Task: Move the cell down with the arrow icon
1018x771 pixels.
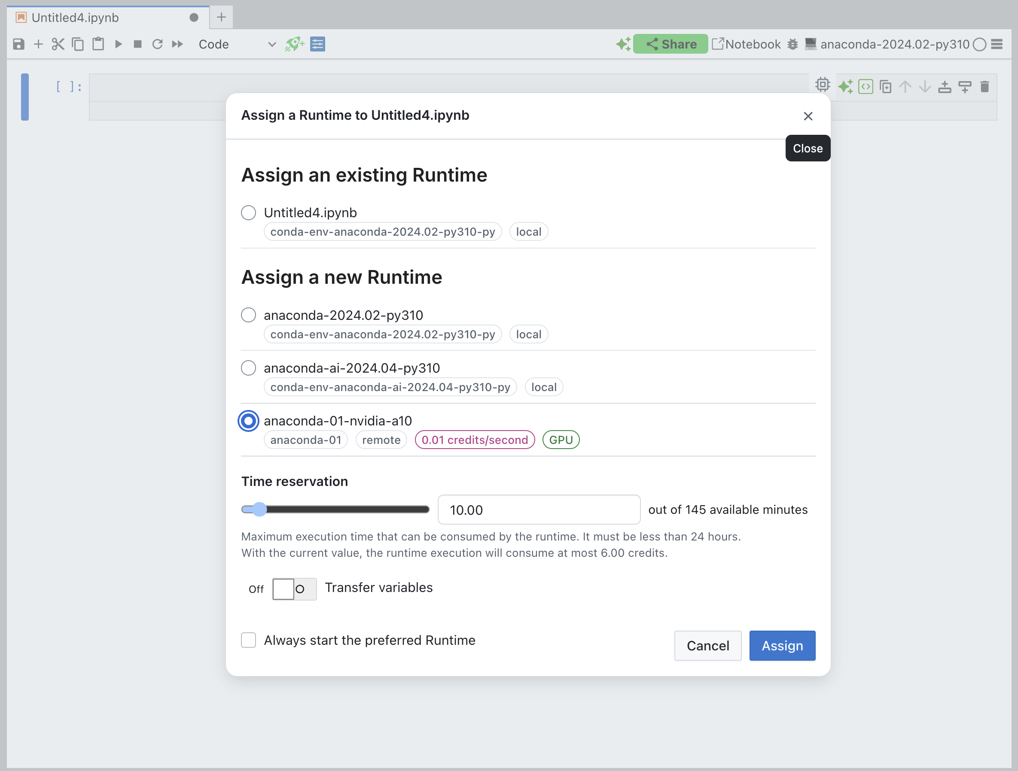Action: pos(925,86)
